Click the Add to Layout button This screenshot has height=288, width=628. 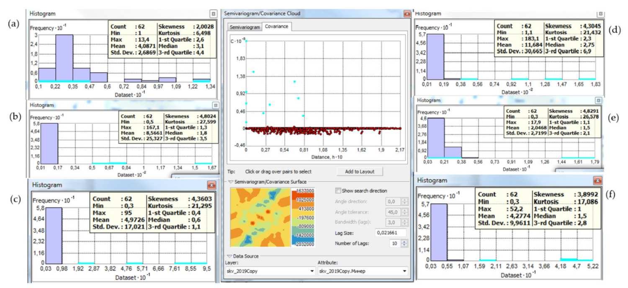click(360, 171)
